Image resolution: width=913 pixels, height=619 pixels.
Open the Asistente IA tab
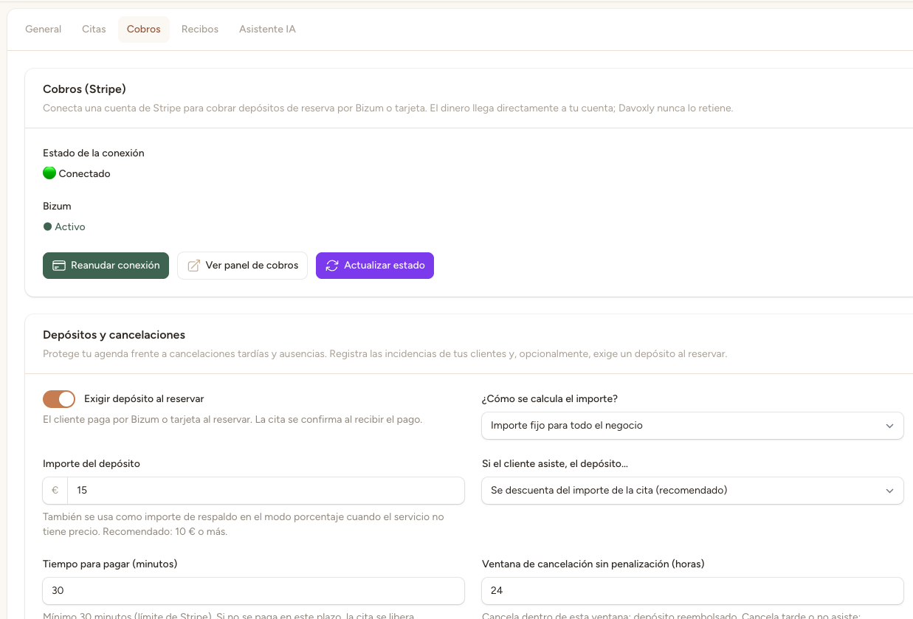click(267, 30)
